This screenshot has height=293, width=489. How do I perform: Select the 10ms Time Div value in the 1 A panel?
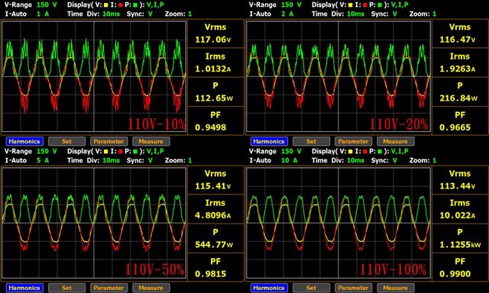111,14
